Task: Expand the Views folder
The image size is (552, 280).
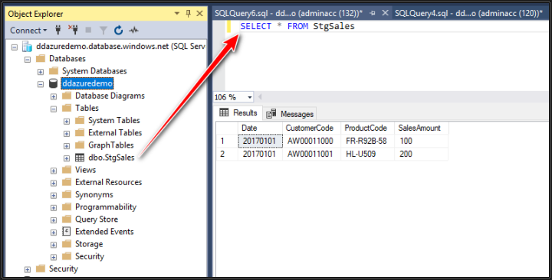Action: (54, 171)
